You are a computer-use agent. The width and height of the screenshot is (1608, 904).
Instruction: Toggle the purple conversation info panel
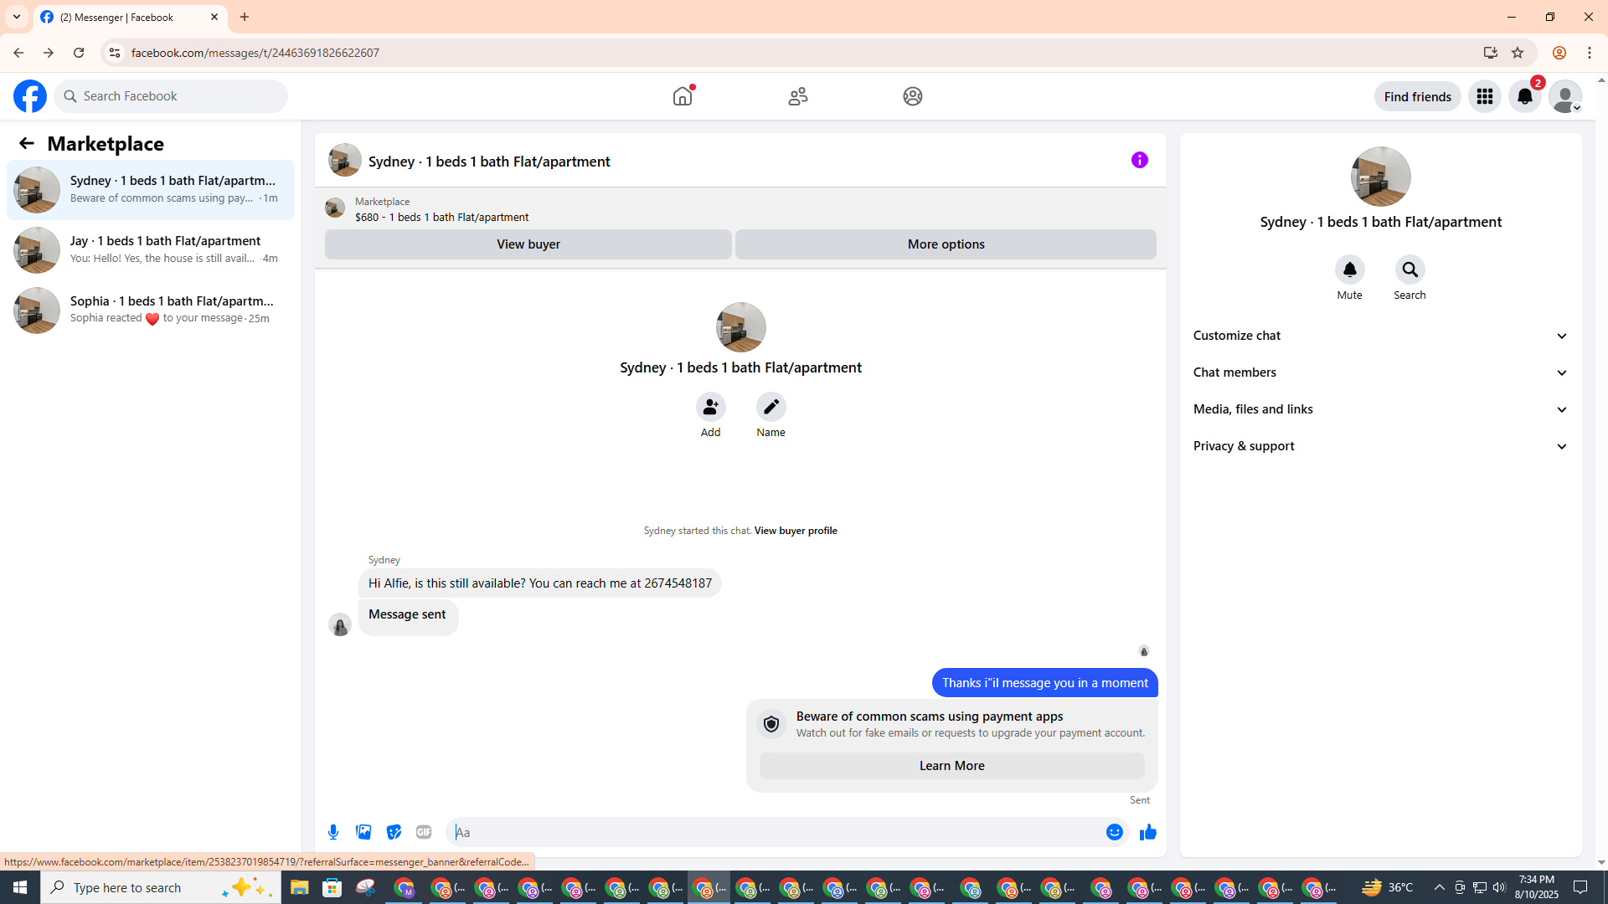[1139, 160]
